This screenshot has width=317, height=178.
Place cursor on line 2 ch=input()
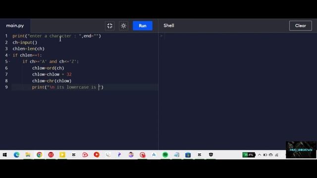[x=25, y=43]
